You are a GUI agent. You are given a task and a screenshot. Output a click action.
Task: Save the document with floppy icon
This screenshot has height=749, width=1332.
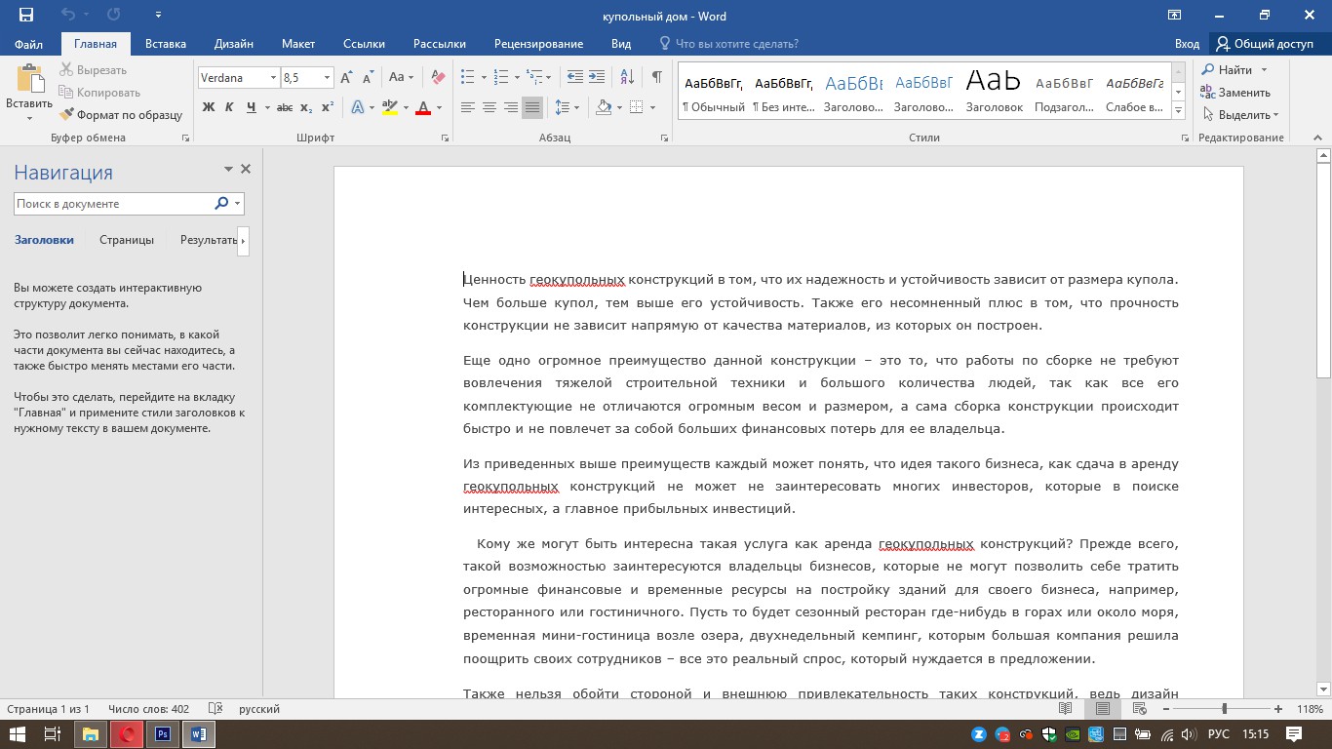26,16
